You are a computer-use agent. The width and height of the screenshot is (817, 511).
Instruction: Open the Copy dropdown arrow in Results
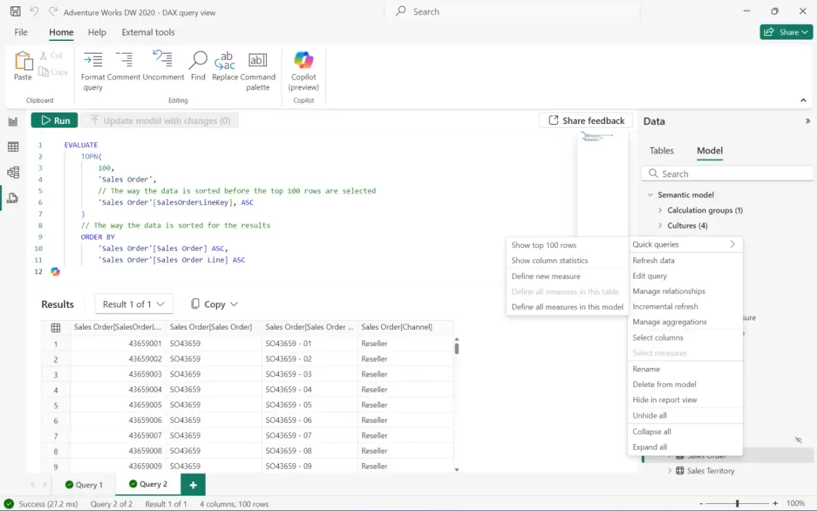(x=234, y=304)
